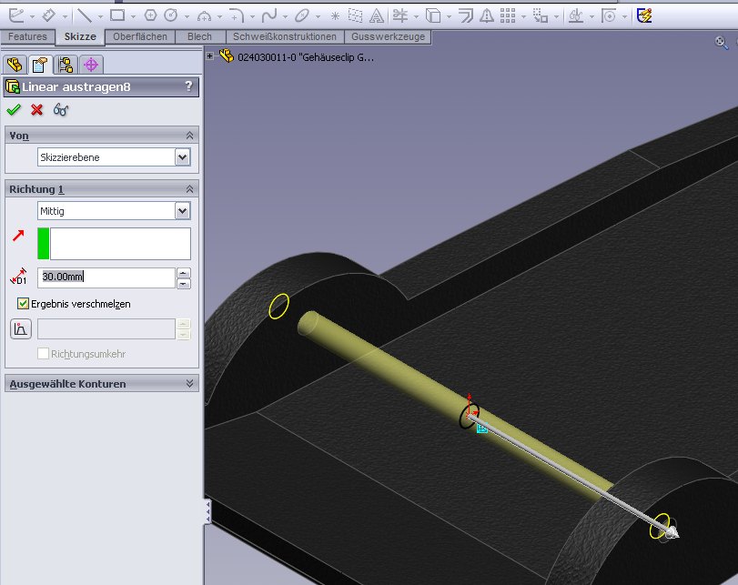Switch to the Oberflächen tab
Image resolution: width=738 pixels, height=585 pixels.
[x=140, y=36]
